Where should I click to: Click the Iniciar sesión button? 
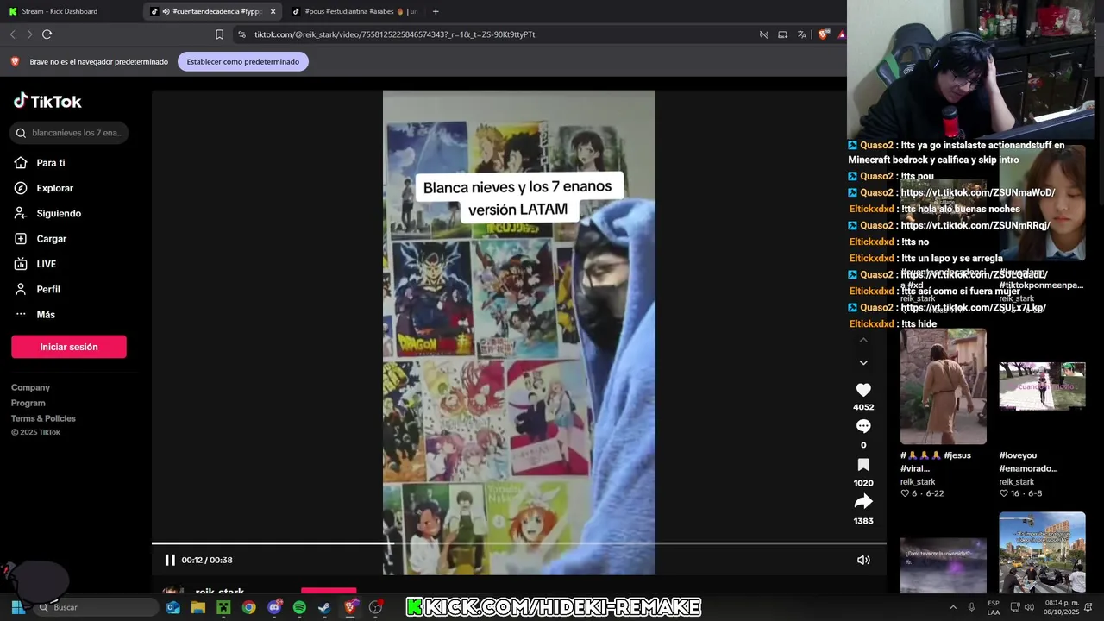69,347
